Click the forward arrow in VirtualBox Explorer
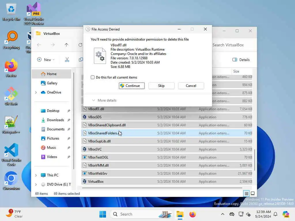295x221 pixels. click(x=53, y=45)
